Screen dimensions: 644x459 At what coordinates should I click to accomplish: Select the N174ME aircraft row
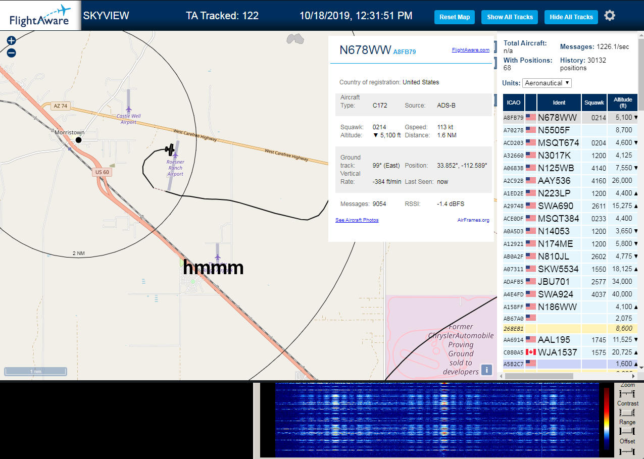pos(570,243)
